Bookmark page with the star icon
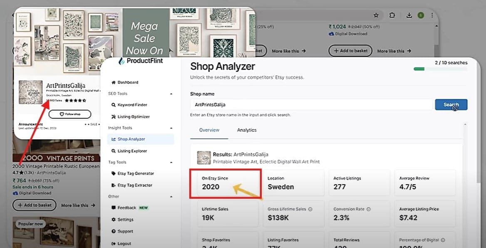This screenshot has height=248, width=486. [376, 15]
